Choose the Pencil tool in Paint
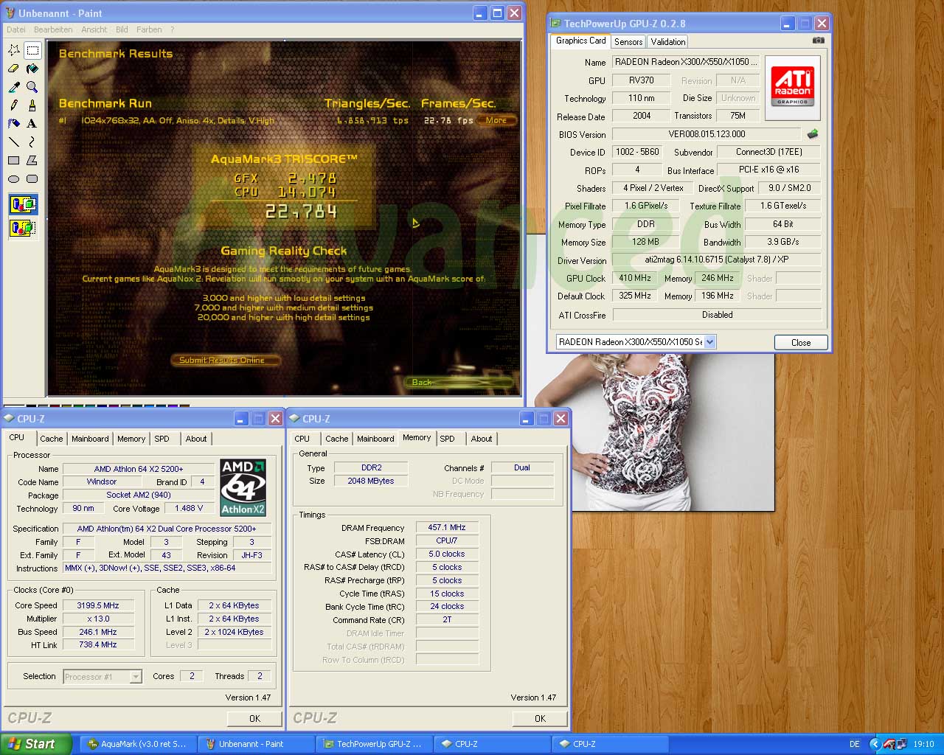Screen dimensions: 944x755 pos(14,105)
